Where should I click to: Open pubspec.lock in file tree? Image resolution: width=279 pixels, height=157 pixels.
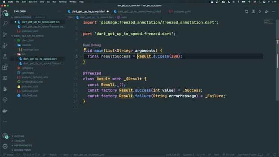[x=30, y=86]
